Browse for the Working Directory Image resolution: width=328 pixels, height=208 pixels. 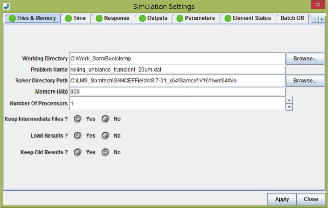tap(305, 59)
